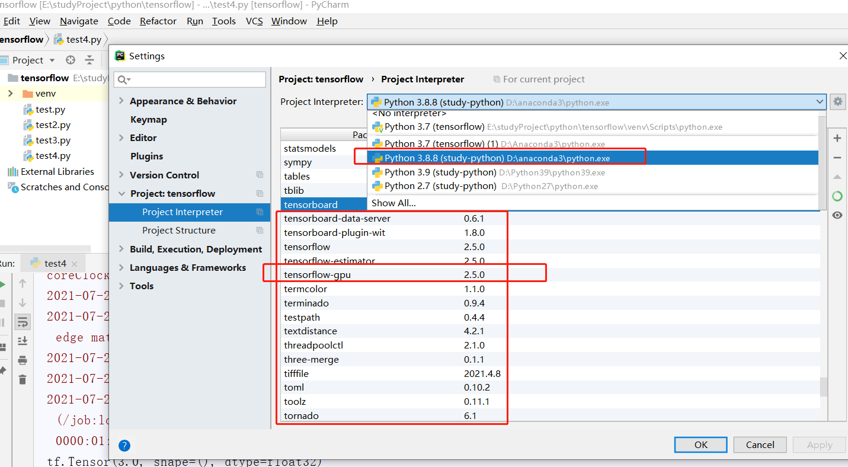
Task: Click copy icon beside Project: tensorflow
Action: (x=260, y=193)
